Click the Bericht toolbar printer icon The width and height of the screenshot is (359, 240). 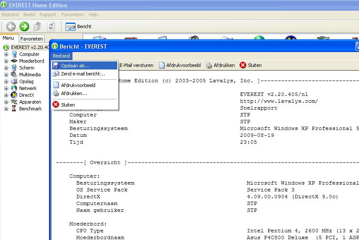tap(209, 65)
